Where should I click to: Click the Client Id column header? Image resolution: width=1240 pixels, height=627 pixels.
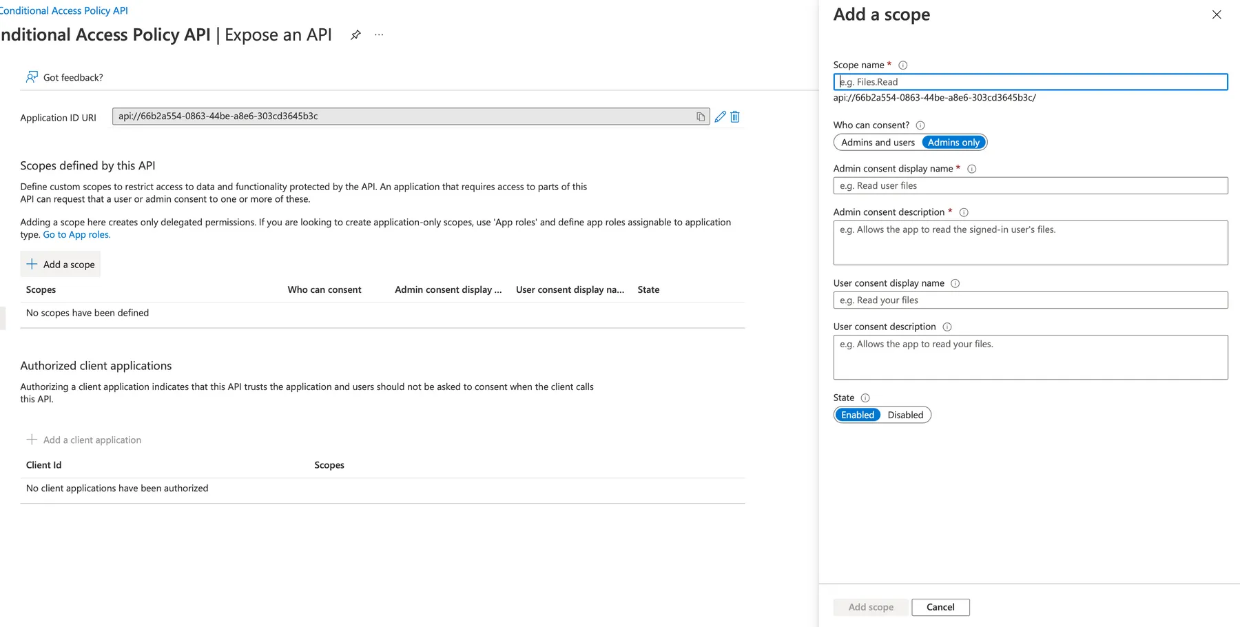point(43,465)
